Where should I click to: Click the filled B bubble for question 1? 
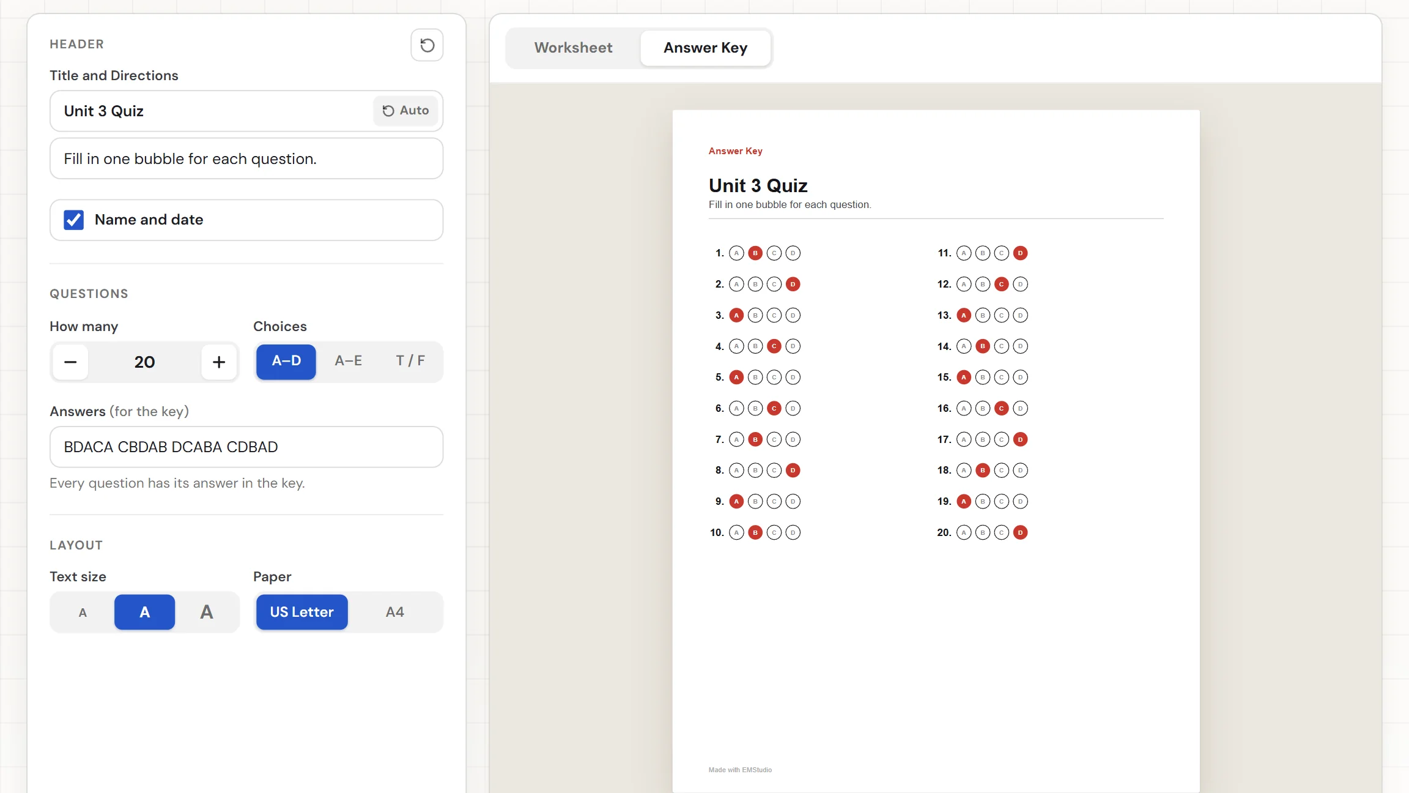coord(755,253)
